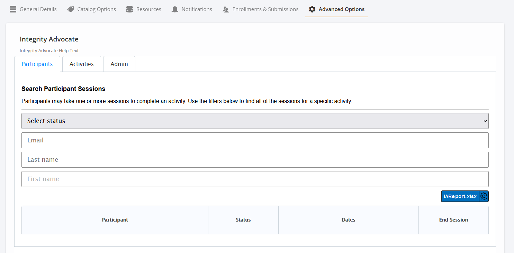Open report settings gear next to IAReport.xlsx

point(484,196)
